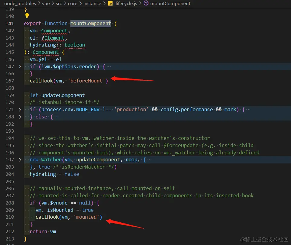Open lifecycle.js breadcrumb segment
This screenshot has height=245, width=291.
126,4
